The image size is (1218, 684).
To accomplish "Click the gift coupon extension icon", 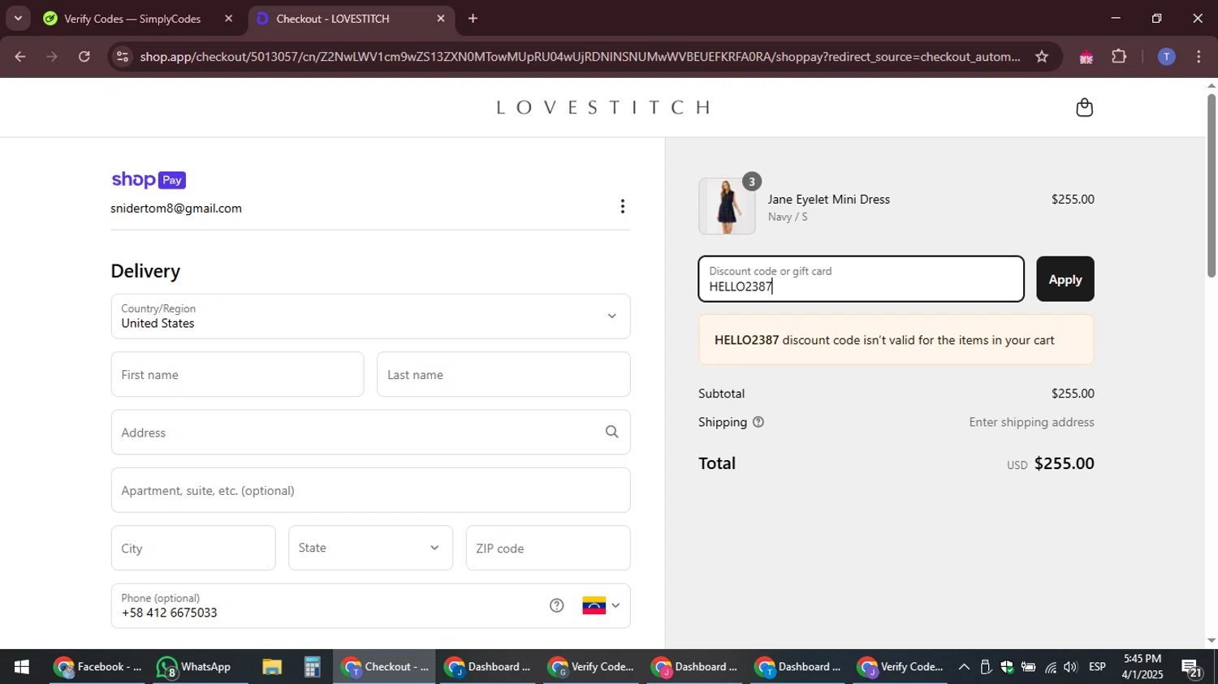I will tap(1086, 57).
